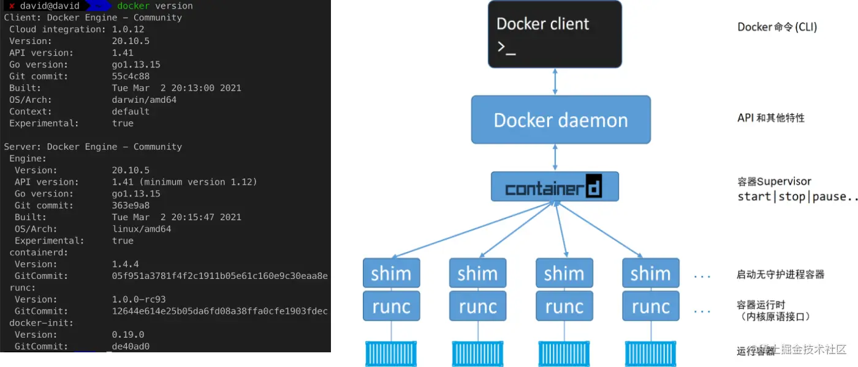
Task: Click the 'darwin/amd64' OS/Arch value
Action: pos(144,100)
